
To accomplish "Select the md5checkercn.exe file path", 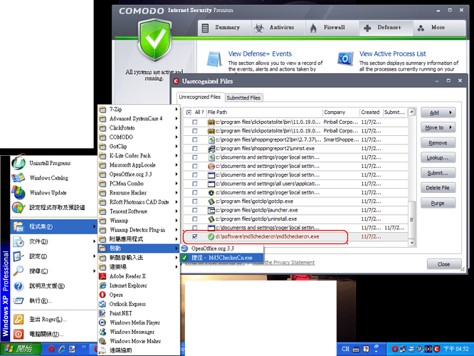I will (x=267, y=236).
